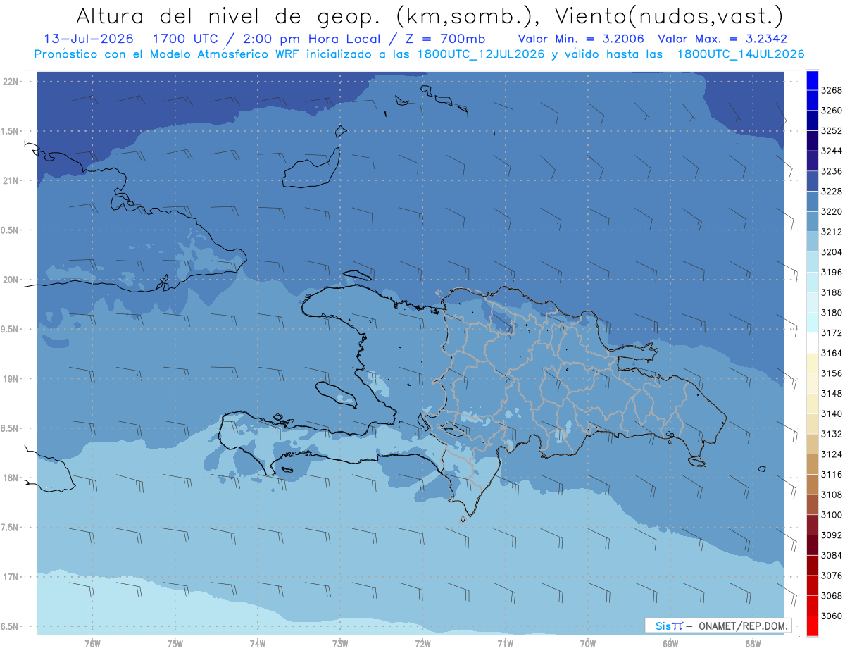This screenshot has height=653, width=845.
Task: Select the date text '13-Jul-2026'
Action: (x=88, y=39)
